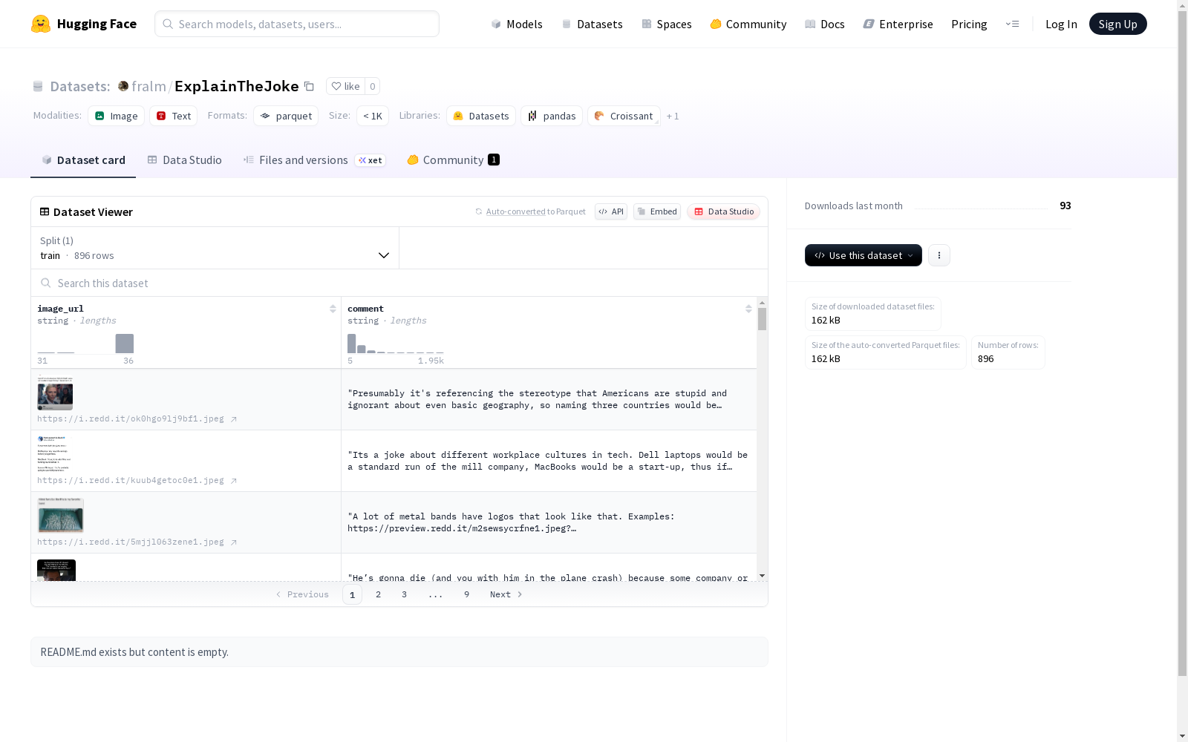Go to page 3 of the dataset
Viewport: 1188px width, 742px height.
404,594
